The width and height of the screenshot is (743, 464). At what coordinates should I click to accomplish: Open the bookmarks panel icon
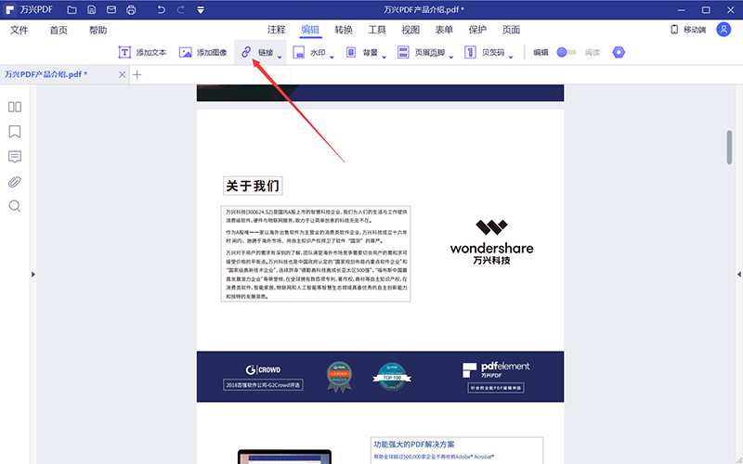pos(15,132)
